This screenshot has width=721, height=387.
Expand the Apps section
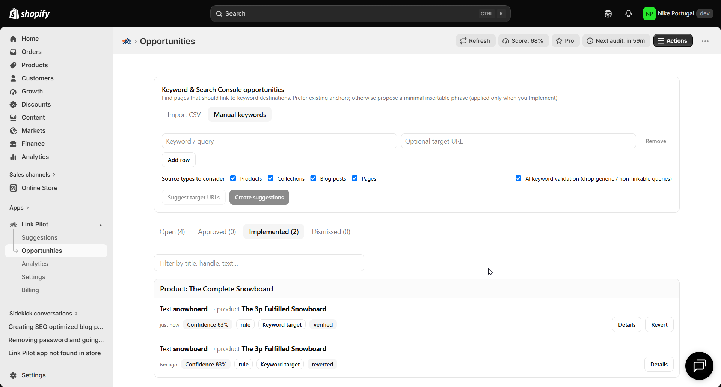click(19, 208)
